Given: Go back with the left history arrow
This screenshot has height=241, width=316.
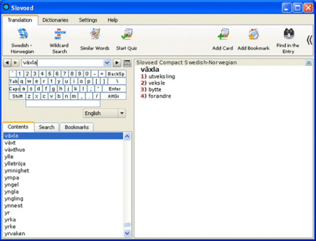Looking at the screenshot, I should pyautogui.click(x=7, y=63).
